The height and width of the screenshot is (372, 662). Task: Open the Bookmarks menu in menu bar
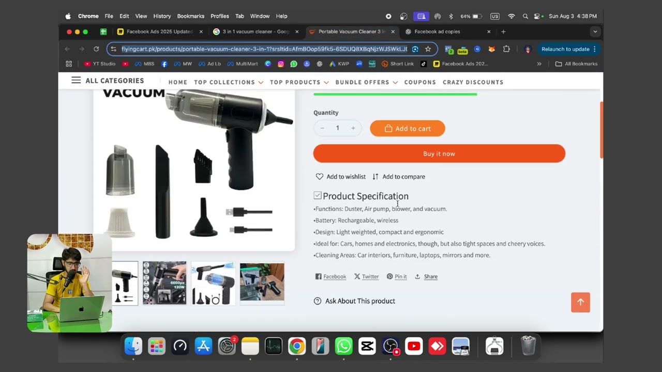point(191,16)
